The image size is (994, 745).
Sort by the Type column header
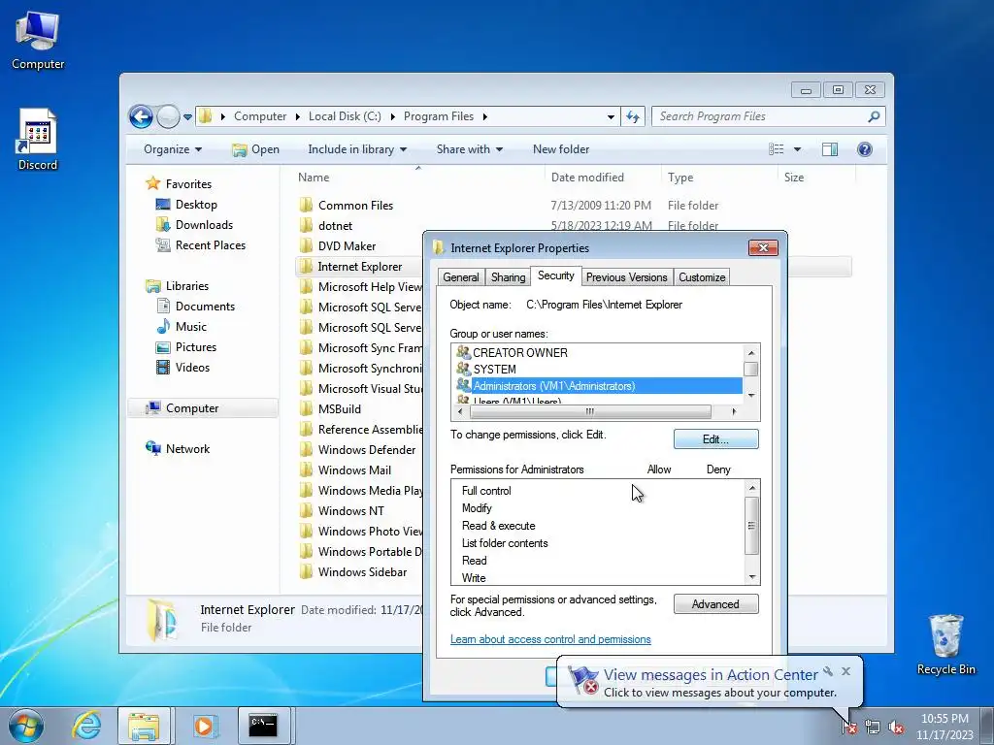[680, 178]
